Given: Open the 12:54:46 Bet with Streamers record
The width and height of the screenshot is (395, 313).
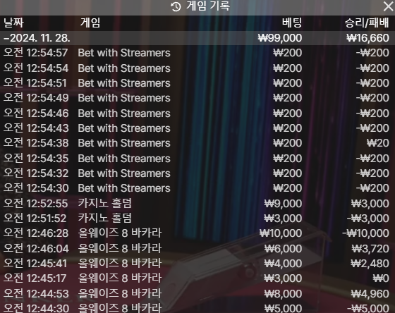Looking at the screenshot, I should [x=197, y=113].
